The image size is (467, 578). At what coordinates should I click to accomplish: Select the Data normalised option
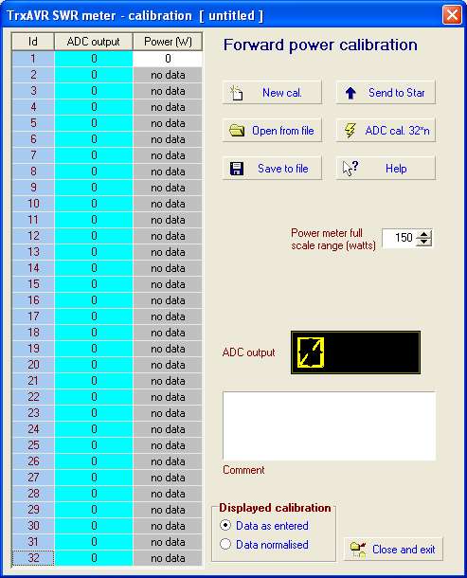click(x=225, y=544)
